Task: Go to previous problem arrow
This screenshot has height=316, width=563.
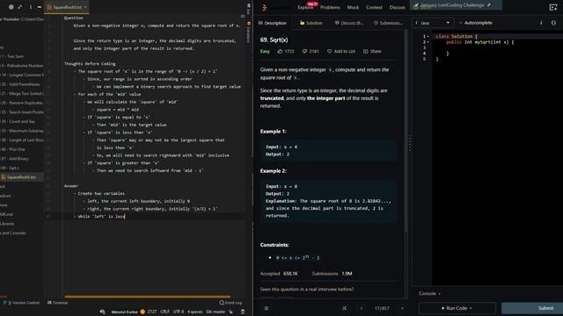Action: pyautogui.click(x=362, y=308)
